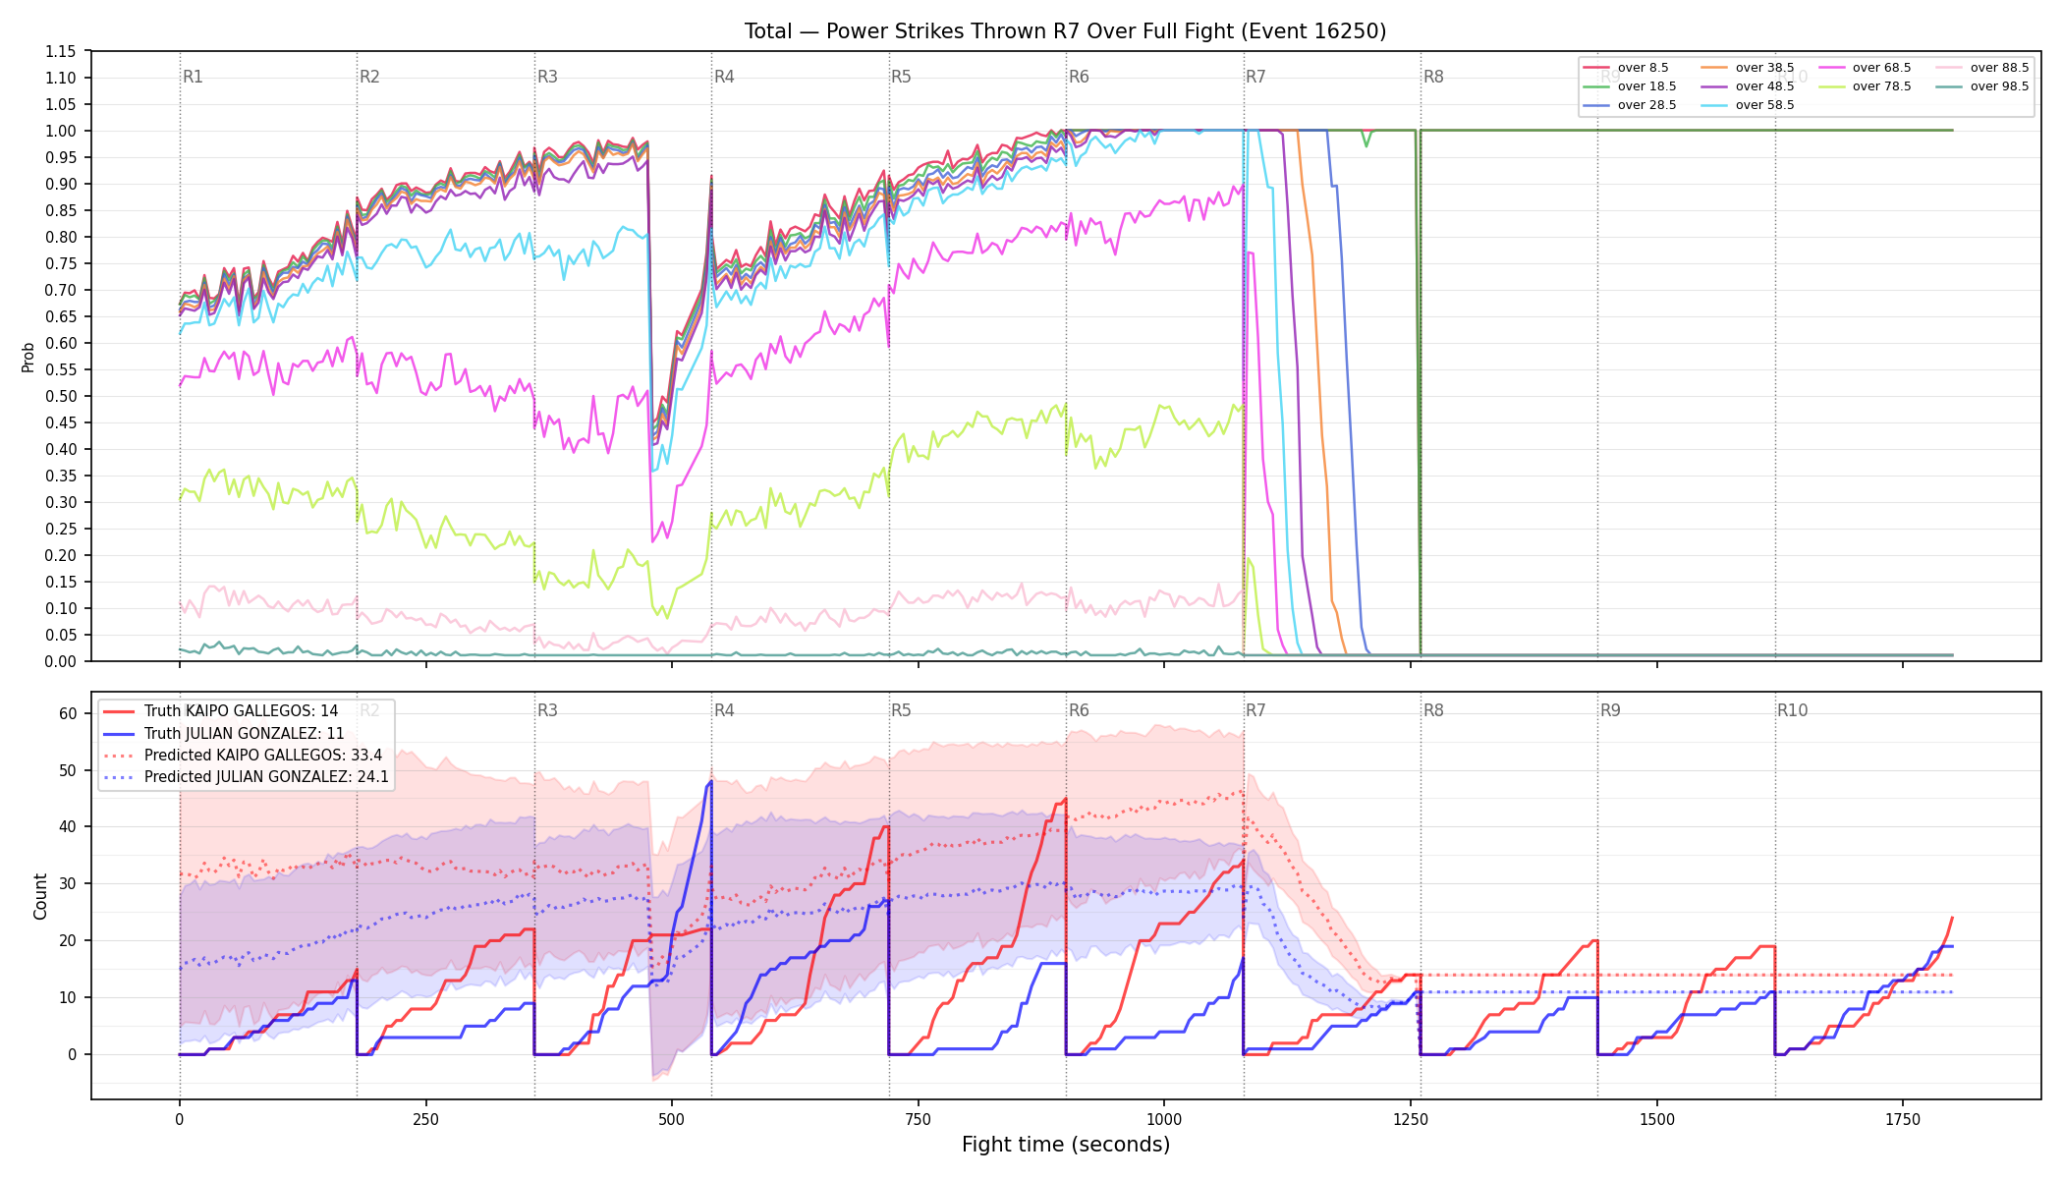
Task: Select 'Predicted JULIAN GONZALEZ: 24.1' legend entry
Action: pyautogui.click(x=246, y=776)
